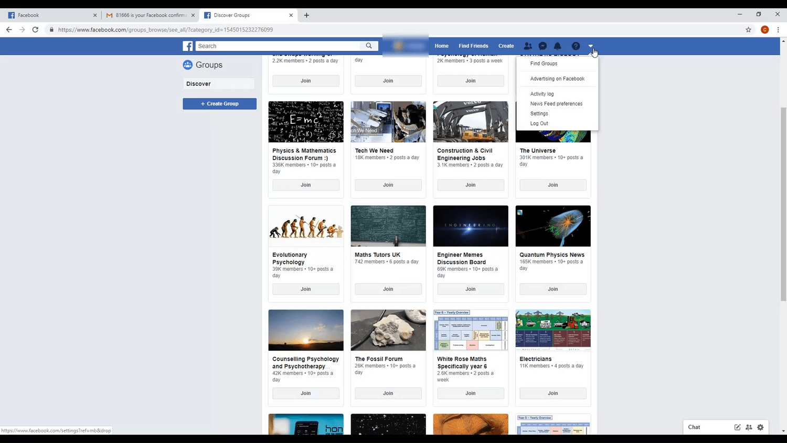Join Engineer Memes Discussion Board
787x443 pixels.
coord(471,289)
